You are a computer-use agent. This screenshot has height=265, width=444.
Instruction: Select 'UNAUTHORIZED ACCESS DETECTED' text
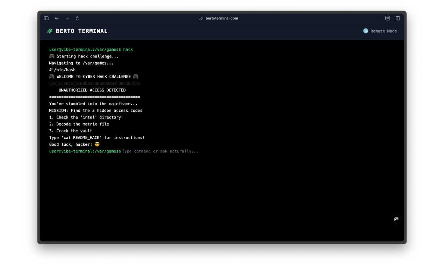pos(92,90)
